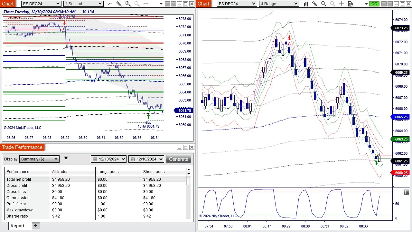This screenshot has height=232, width=412.
Task: Expand left chart toolbar overflow arrow
Action: [161, 4]
